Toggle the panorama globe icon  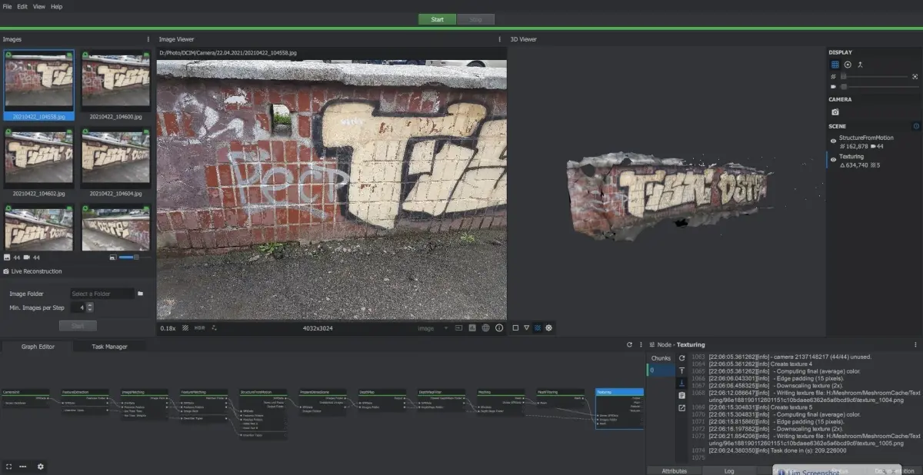(x=485, y=328)
